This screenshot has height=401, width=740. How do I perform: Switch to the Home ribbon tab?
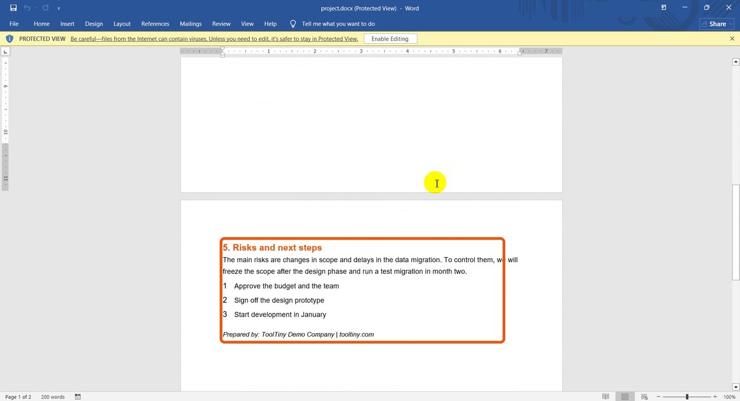click(41, 24)
